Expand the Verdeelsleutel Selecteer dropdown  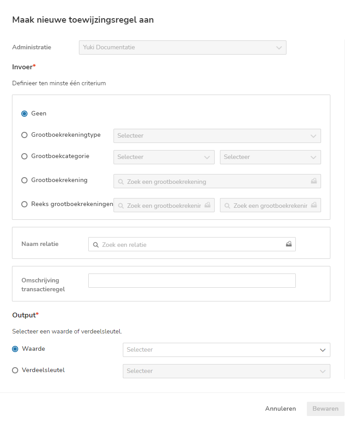pos(226,371)
